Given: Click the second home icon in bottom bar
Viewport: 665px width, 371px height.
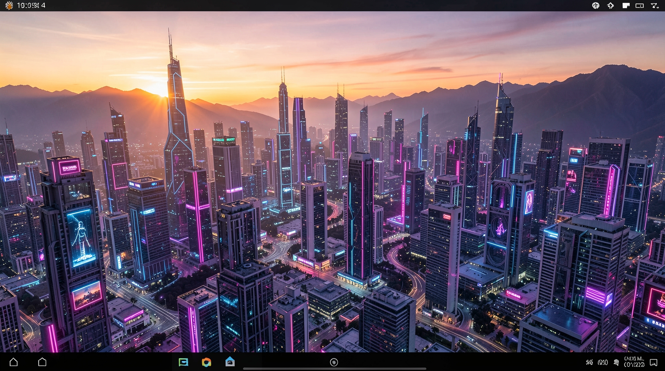Looking at the screenshot, I should coord(42,362).
